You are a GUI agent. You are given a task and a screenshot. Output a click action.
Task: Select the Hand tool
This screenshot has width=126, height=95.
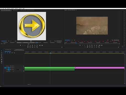pyautogui.click(x=2, y=61)
